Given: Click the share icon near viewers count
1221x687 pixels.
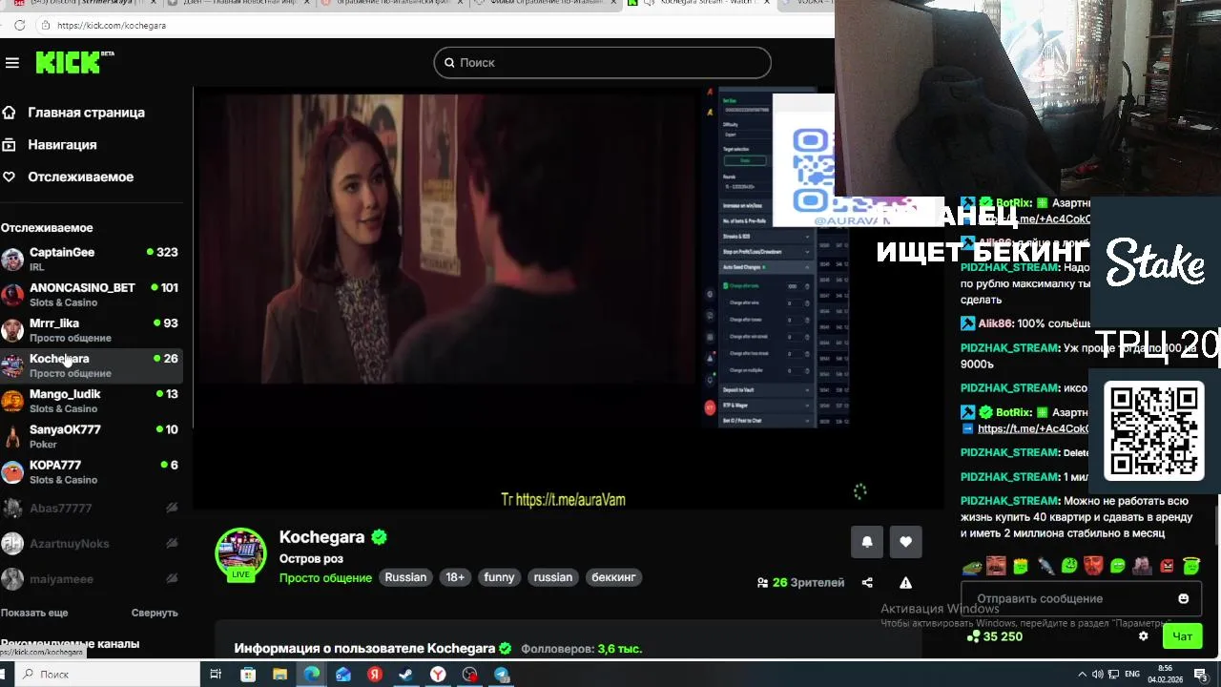Looking at the screenshot, I should pyautogui.click(x=867, y=583).
